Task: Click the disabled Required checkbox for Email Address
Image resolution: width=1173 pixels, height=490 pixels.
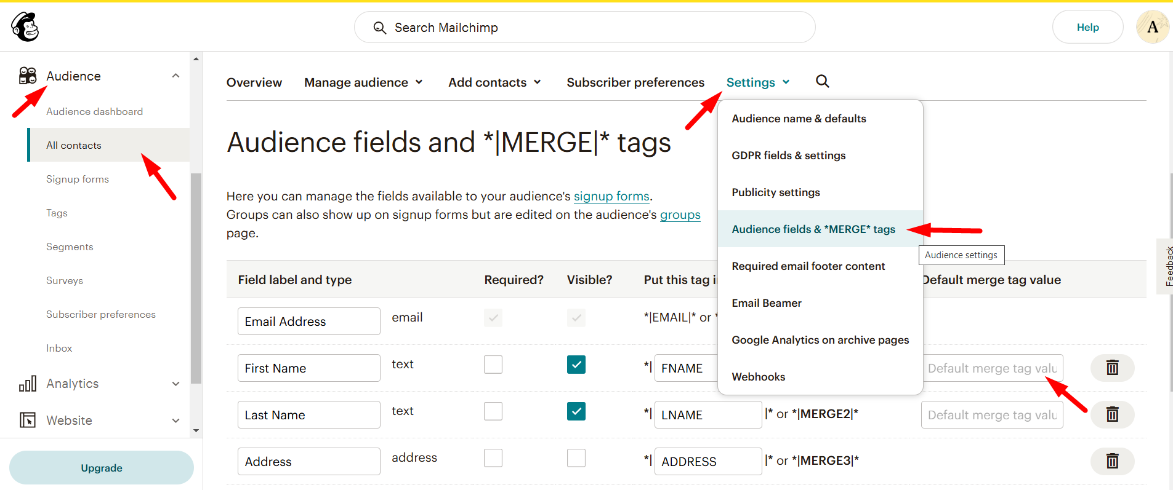Action: coord(493,318)
